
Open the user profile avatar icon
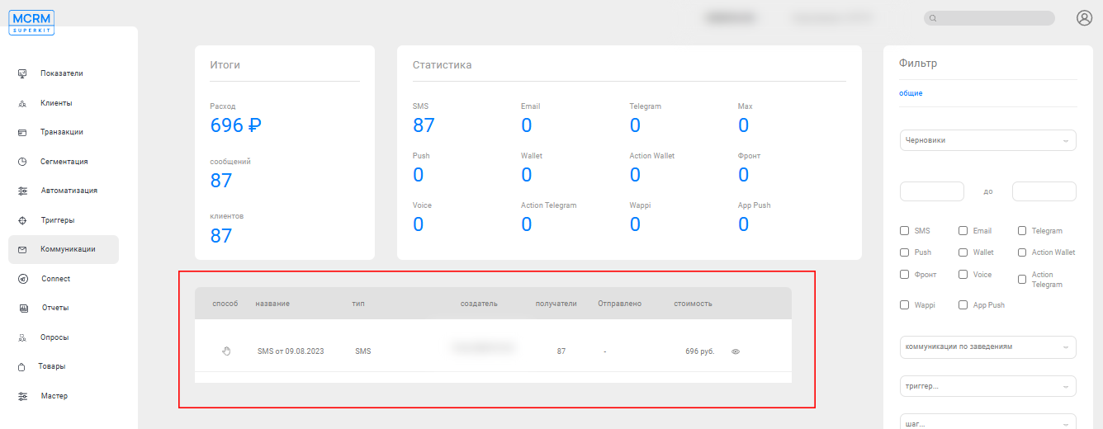click(1085, 17)
